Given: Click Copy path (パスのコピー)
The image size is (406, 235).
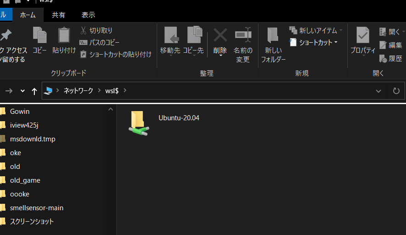Looking at the screenshot, I should (x=100, y=42).
